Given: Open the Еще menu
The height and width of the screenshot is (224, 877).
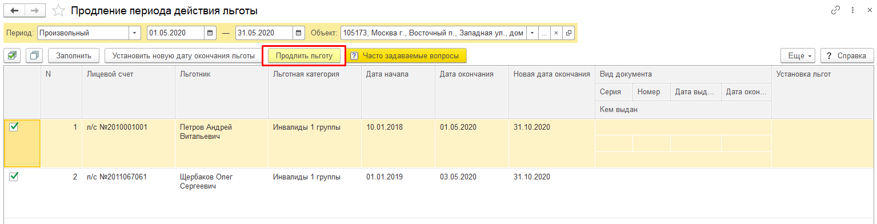Looking at the screenshot, I should point(798,55).
